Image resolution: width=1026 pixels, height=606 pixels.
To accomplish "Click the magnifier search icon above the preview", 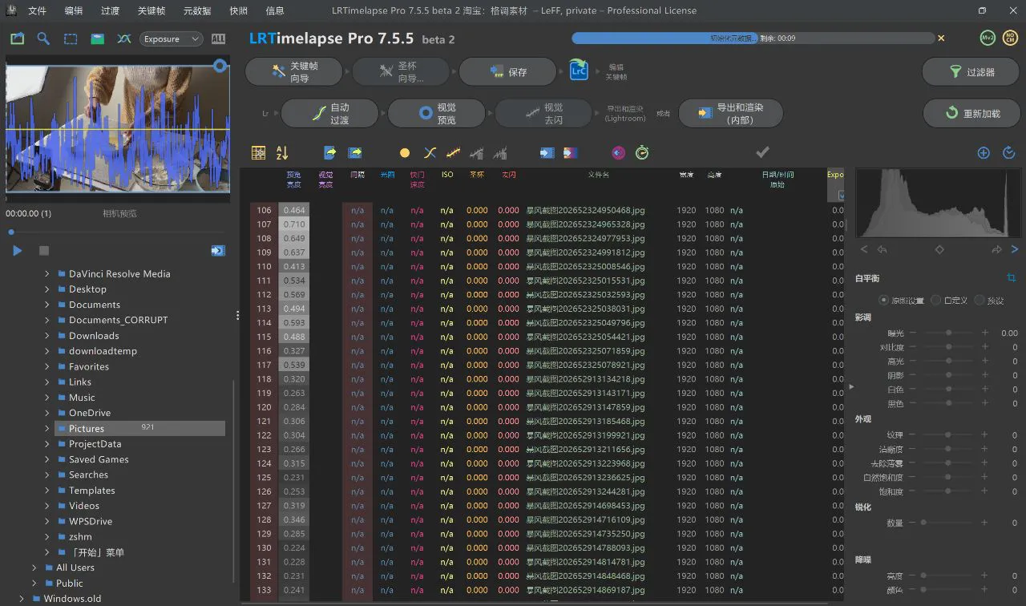I will pyautogui.click(x=44, y=38).
